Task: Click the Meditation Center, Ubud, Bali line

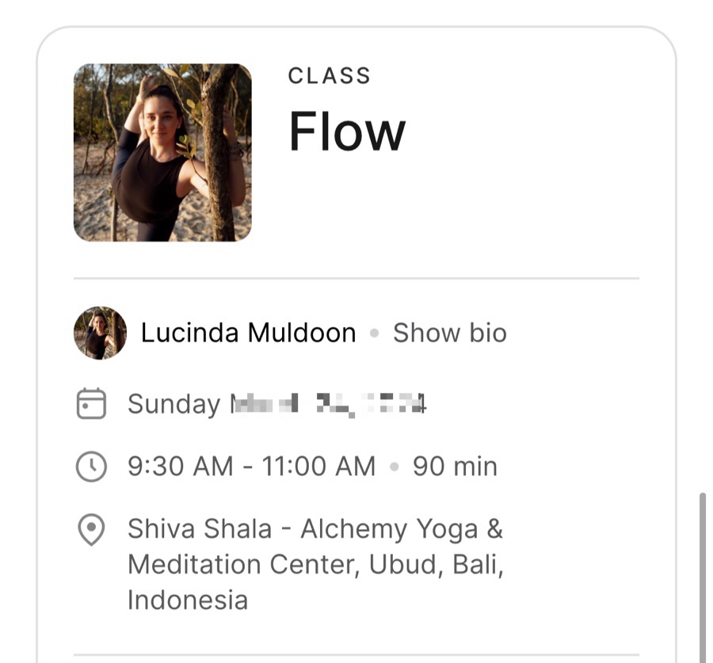Action: pos(315,565)
